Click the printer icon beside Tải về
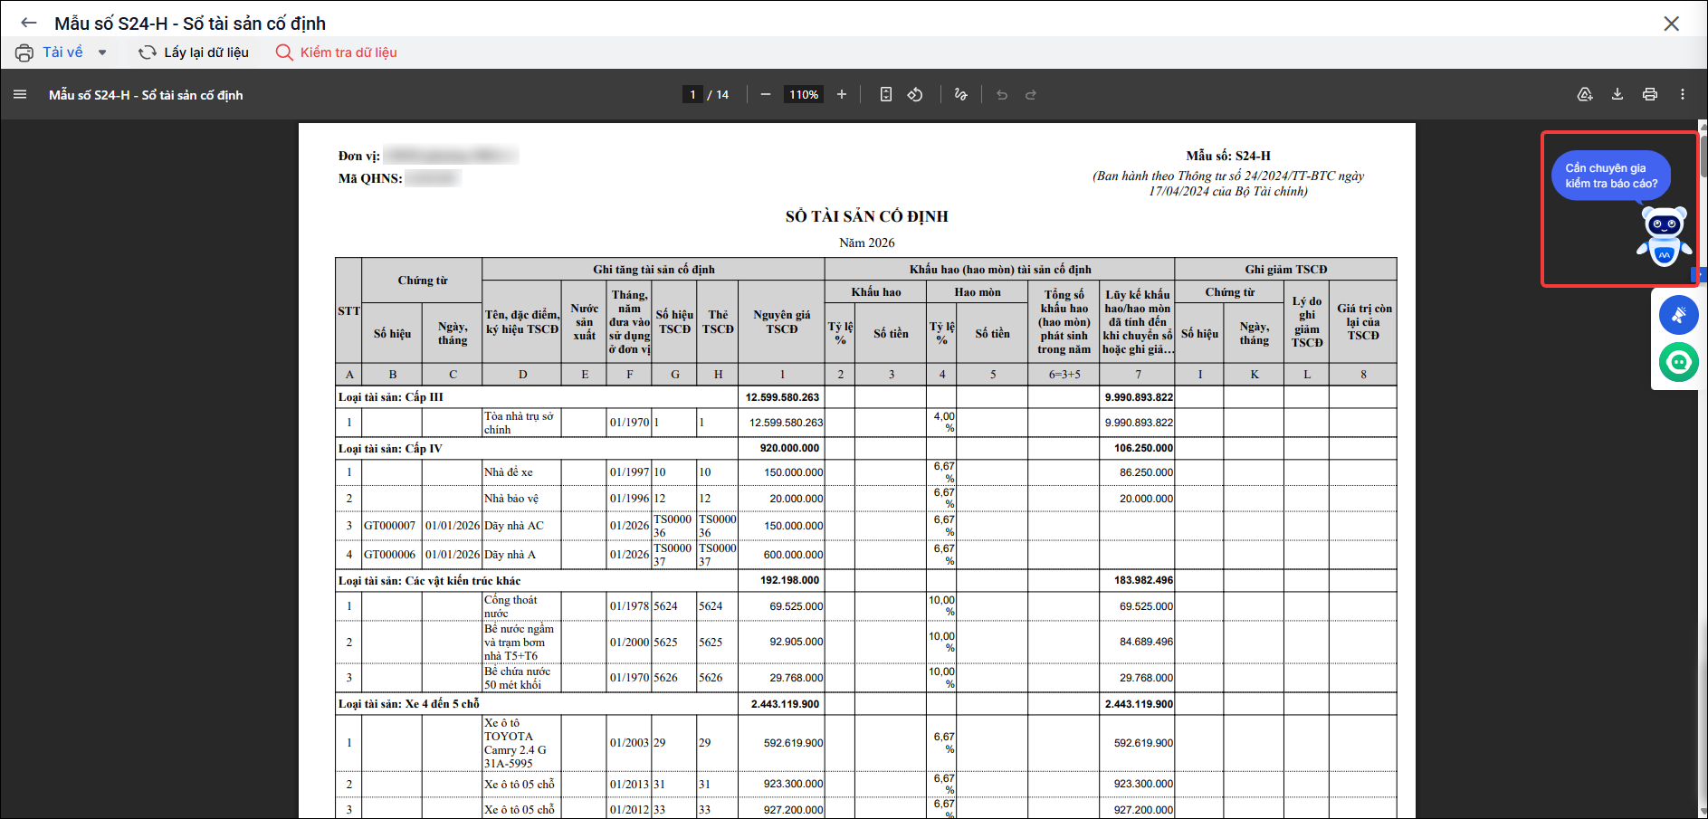 [24, 52]
